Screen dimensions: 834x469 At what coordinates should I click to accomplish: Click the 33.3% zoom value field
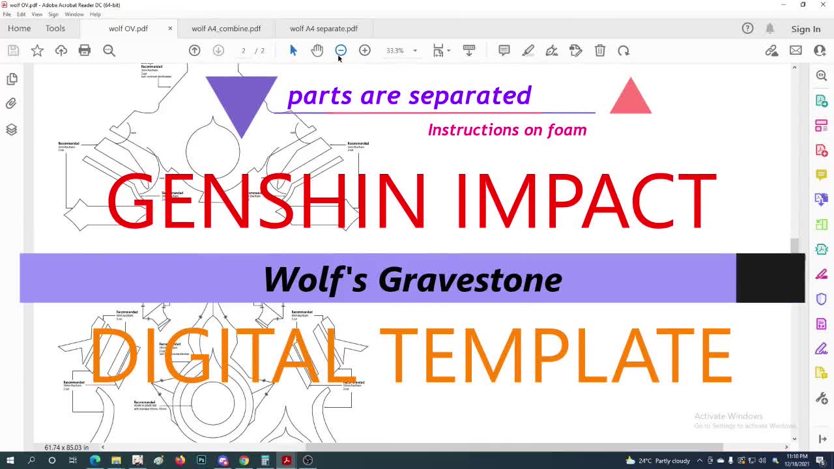[x=395, y=50]
